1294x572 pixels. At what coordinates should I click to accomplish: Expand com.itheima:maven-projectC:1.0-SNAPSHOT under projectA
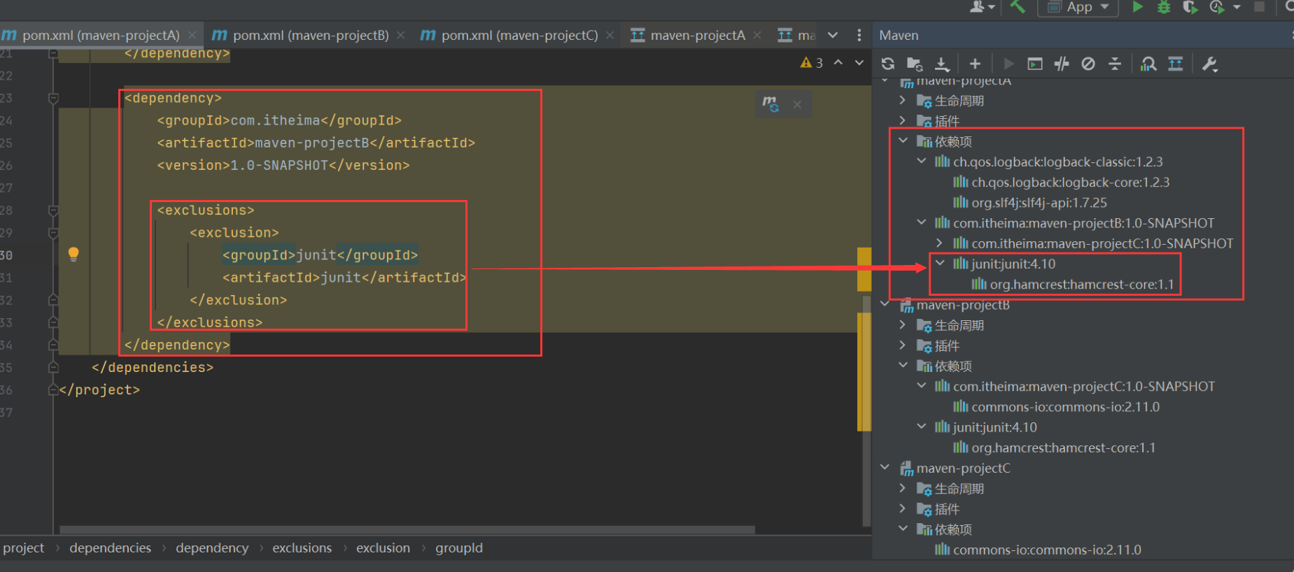(x=940, y=243)
